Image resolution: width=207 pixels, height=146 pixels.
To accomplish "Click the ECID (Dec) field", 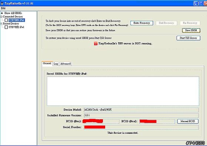I will pos(101,121).
